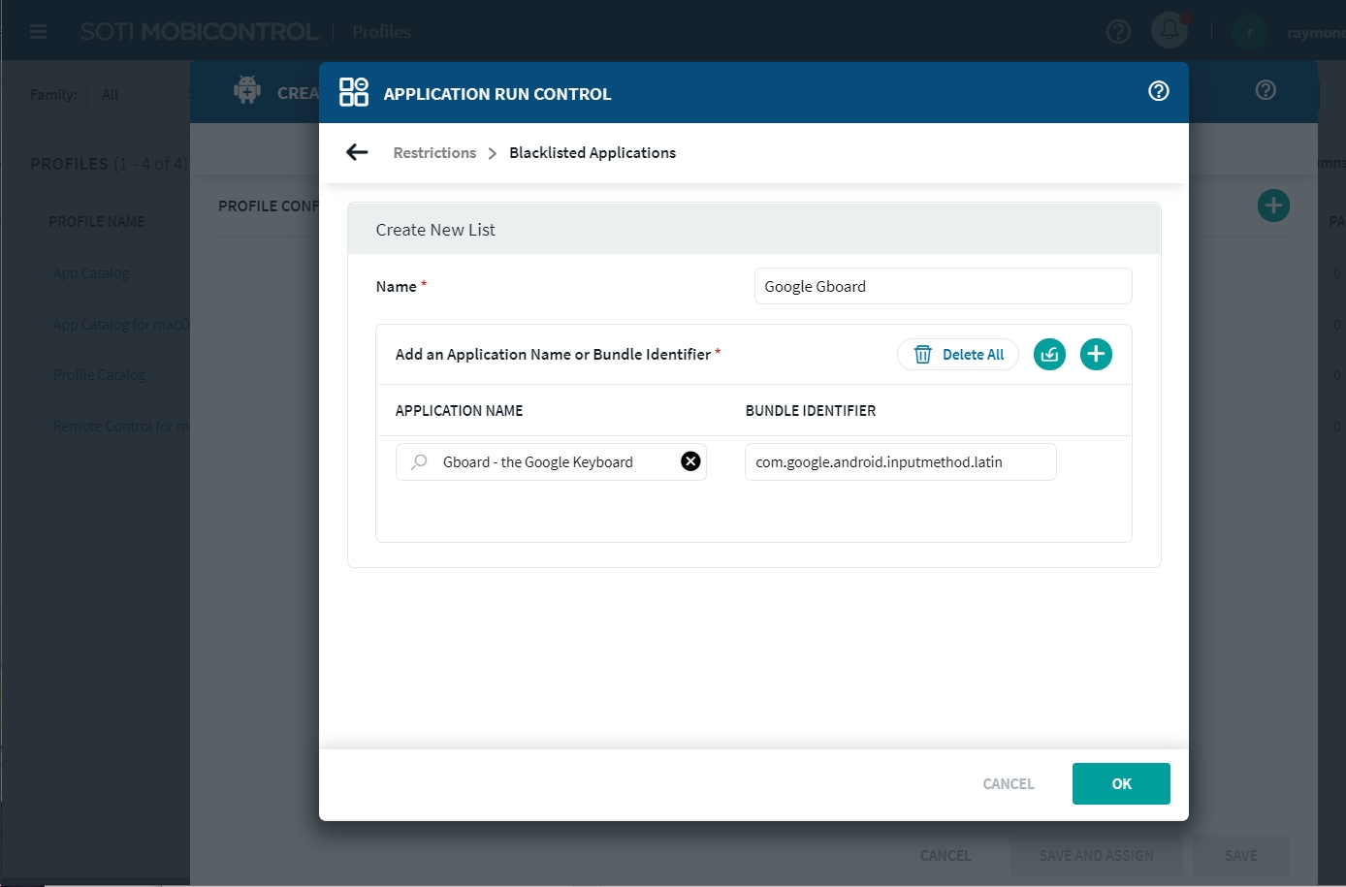
Task: Open the hamburger main menu
Action: click(39, 32)
